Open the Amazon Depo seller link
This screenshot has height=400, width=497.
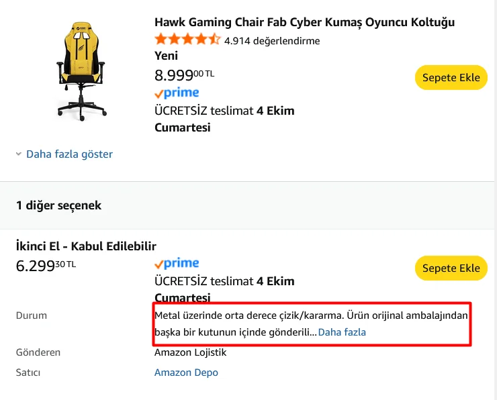pyautogui.click(x=186, y=372)
